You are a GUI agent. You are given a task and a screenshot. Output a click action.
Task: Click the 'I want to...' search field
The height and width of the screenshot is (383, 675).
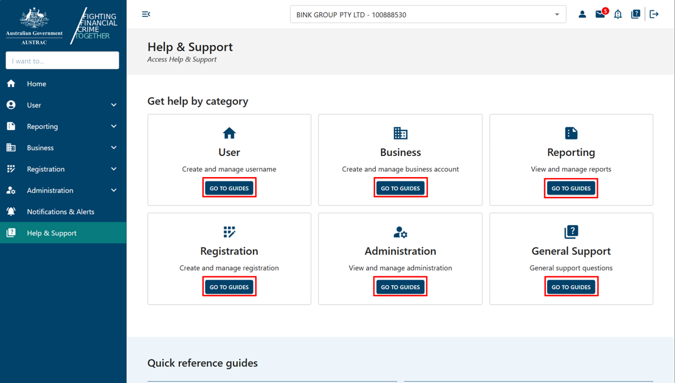point(62,60)
